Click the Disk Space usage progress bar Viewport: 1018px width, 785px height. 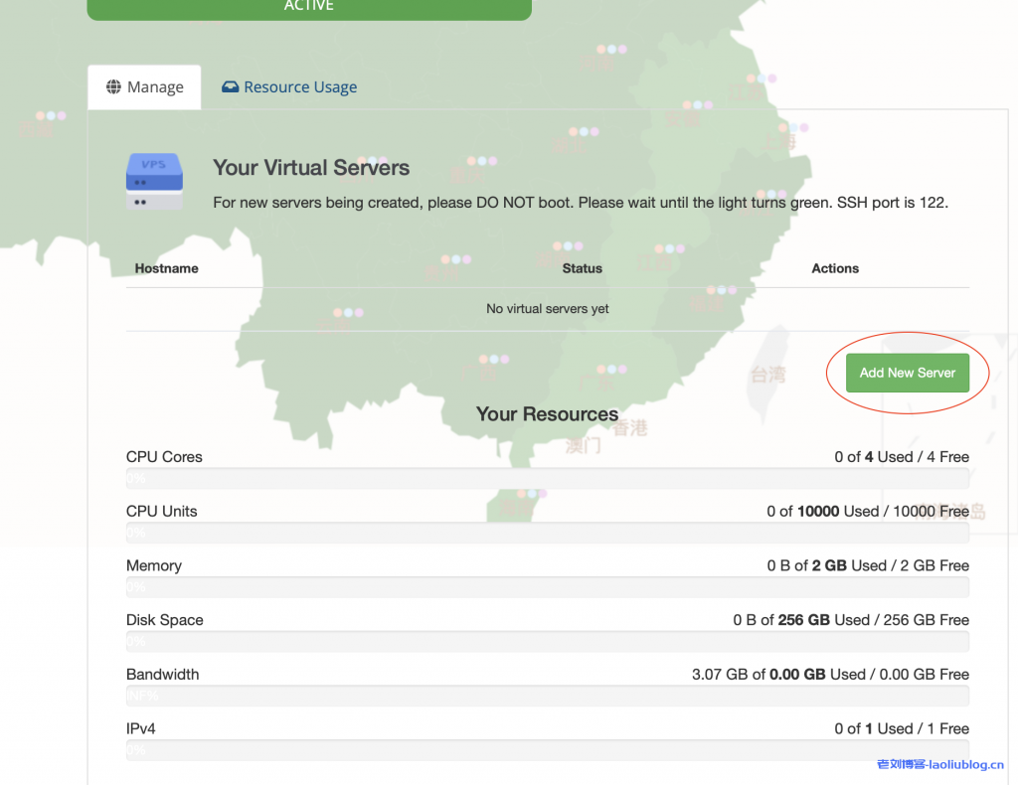click(547, 642)
